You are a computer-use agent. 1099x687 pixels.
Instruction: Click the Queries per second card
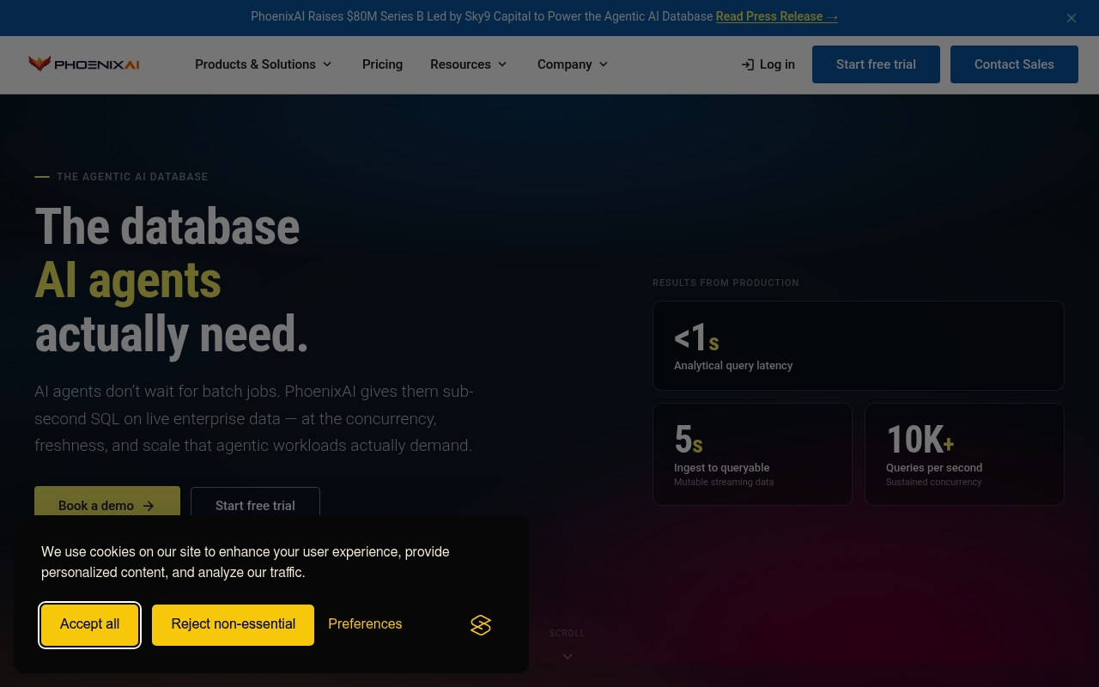[x=964, y=454]
